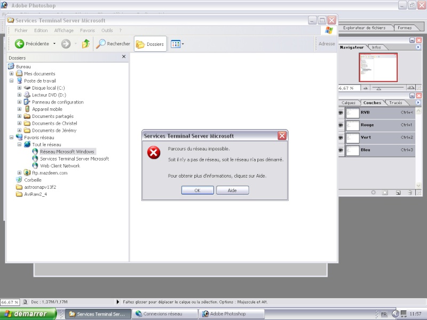This screenshot has width=427, height=320.
Task: Click the zoom-in mountains icon in Navigateur
Action: (x=410, y=87)
